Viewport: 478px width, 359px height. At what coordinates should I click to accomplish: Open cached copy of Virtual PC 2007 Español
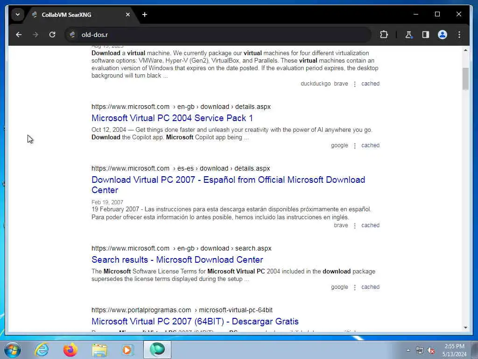(370, 225)
